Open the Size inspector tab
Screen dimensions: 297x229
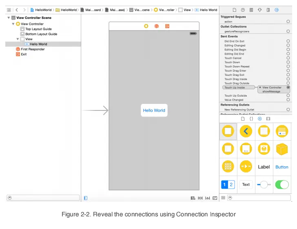268,10
